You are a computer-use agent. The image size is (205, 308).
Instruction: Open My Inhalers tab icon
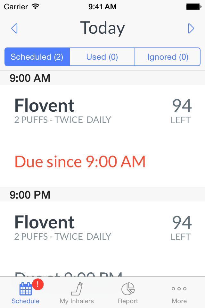[x=77, y=289]
